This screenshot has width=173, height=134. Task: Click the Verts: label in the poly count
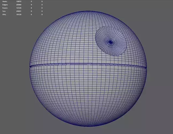pyautogui.click(x=5, y=1)
